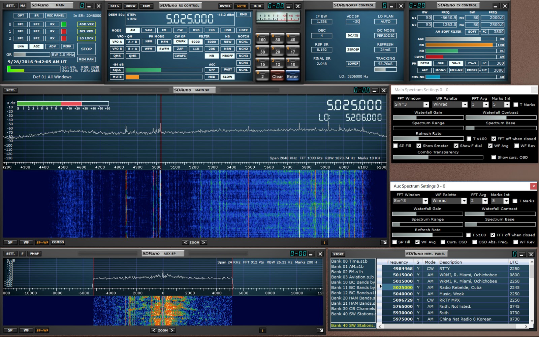Click red indicator in VRX row 1
The width and height of the screenshot is (539, 337).
click(64, 31)
